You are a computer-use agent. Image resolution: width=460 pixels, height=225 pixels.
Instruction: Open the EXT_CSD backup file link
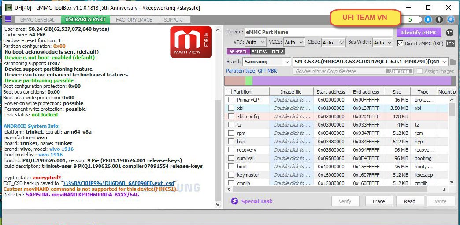click(x=119, y=183)
